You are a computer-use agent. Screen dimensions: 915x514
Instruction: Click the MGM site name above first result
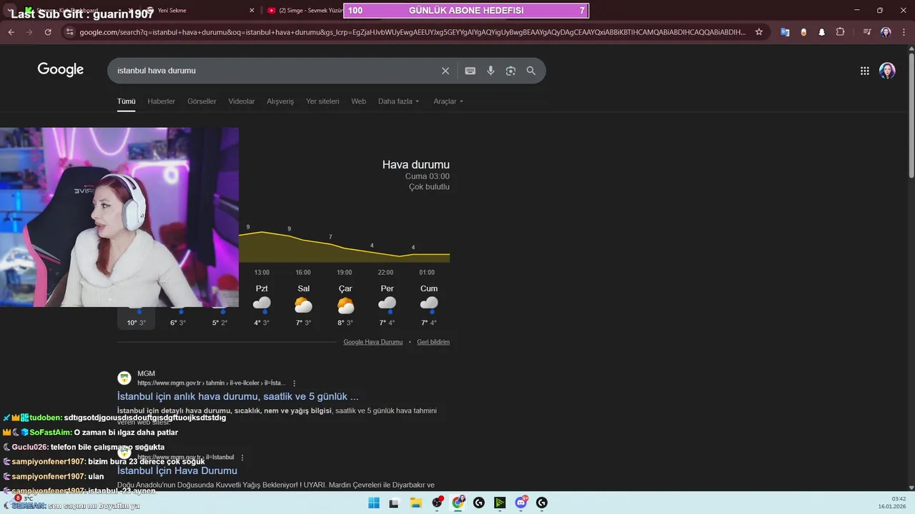146,373
